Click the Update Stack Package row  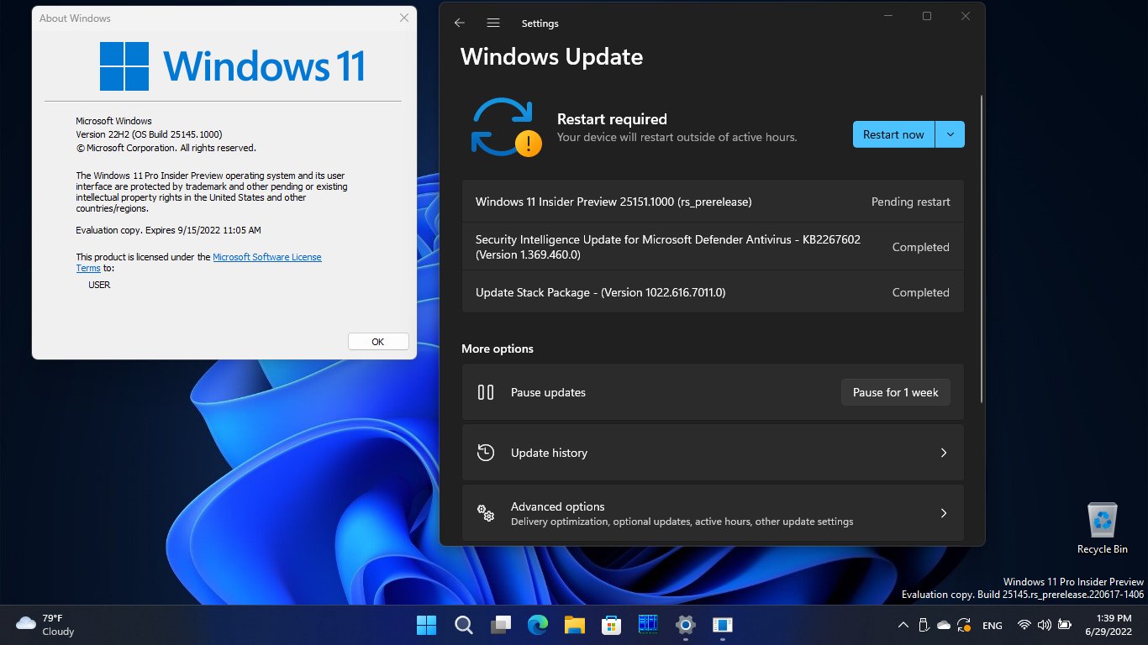(713, 292)
